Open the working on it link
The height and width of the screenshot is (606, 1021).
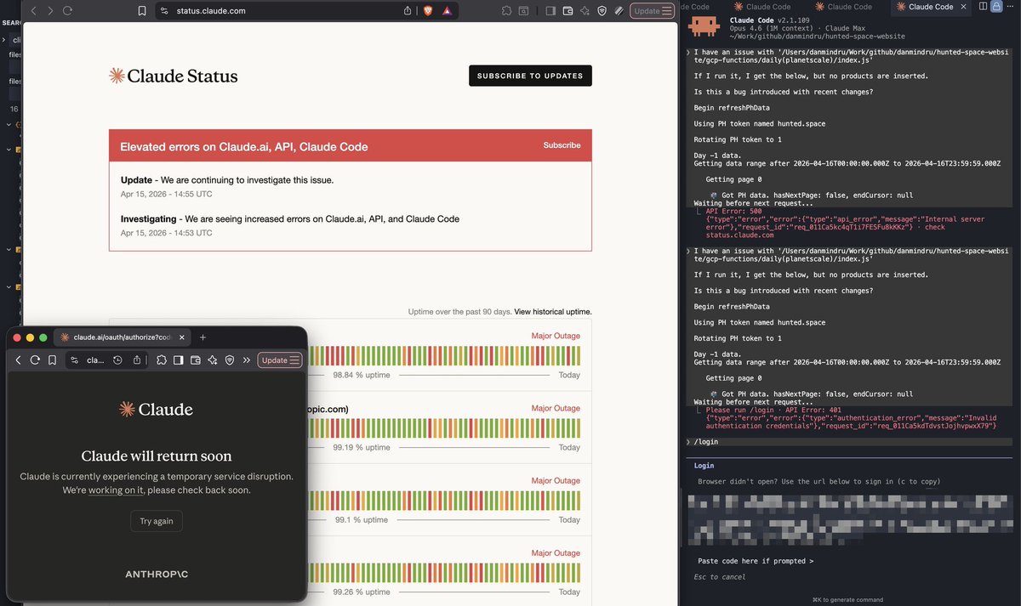116,490
